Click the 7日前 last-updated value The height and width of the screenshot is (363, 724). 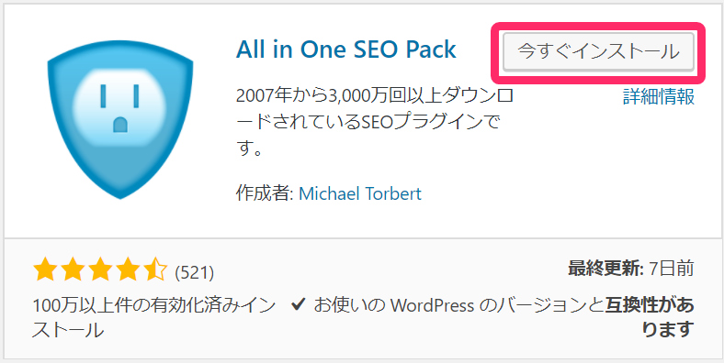672,269
